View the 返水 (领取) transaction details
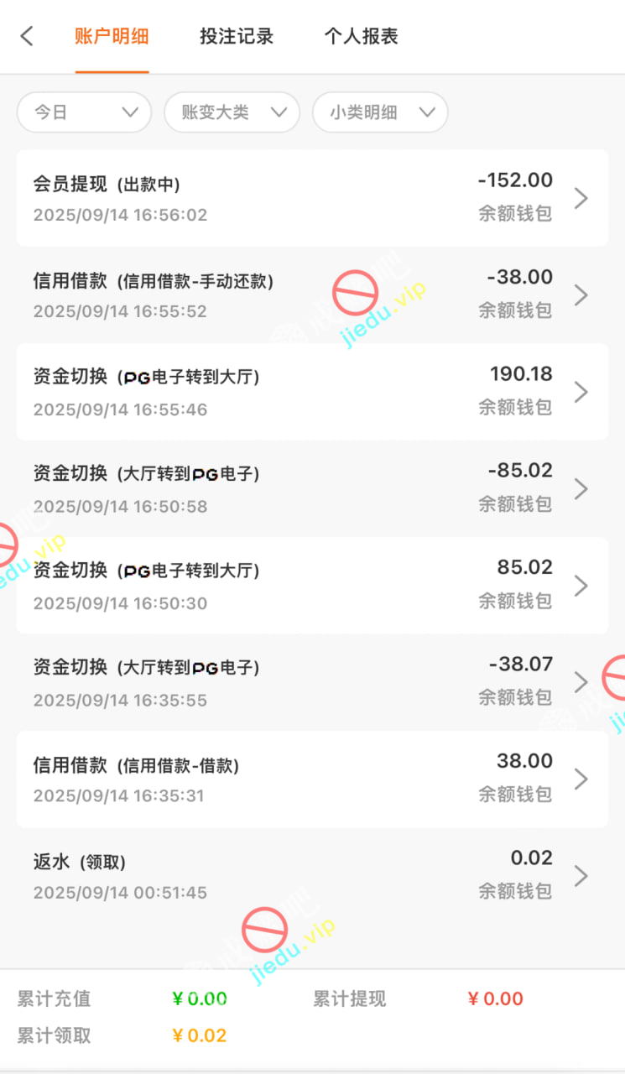Screen dimensions: 625x1074 click(252, 876)
